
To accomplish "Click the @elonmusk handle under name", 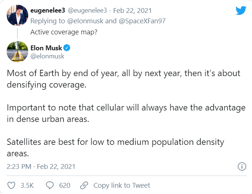I will (x=47, y=56).
